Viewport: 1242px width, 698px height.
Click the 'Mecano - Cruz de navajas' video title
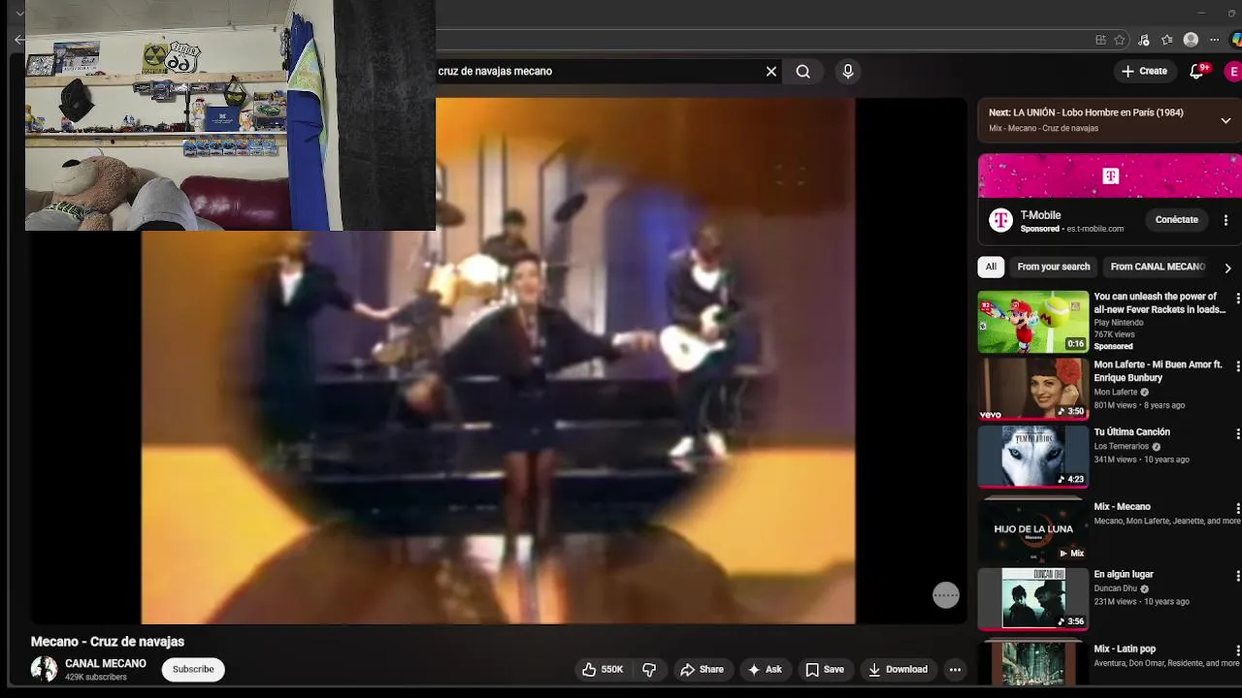pos(108,642)
